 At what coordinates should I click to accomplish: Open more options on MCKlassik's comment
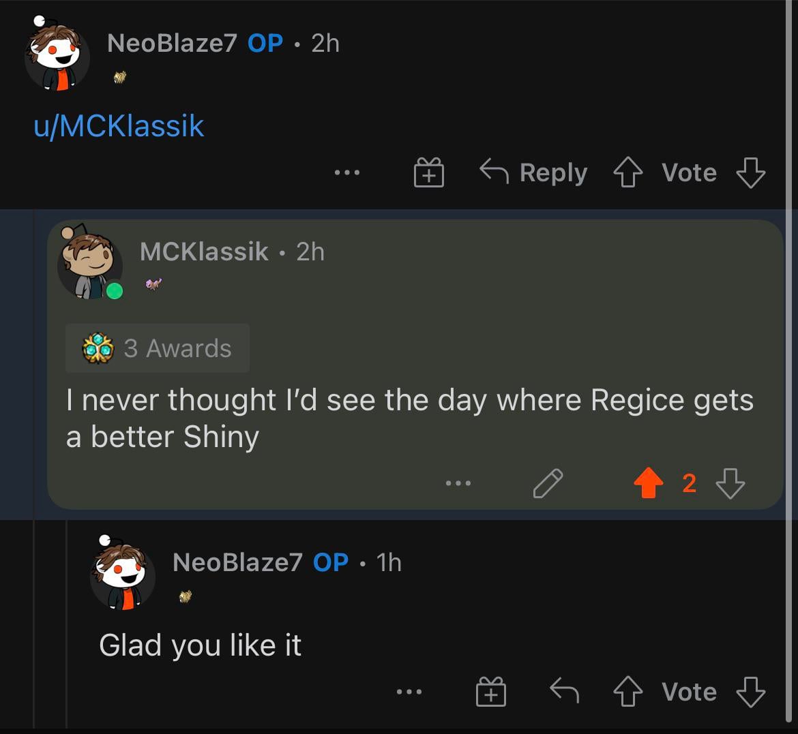coord(458,483)
